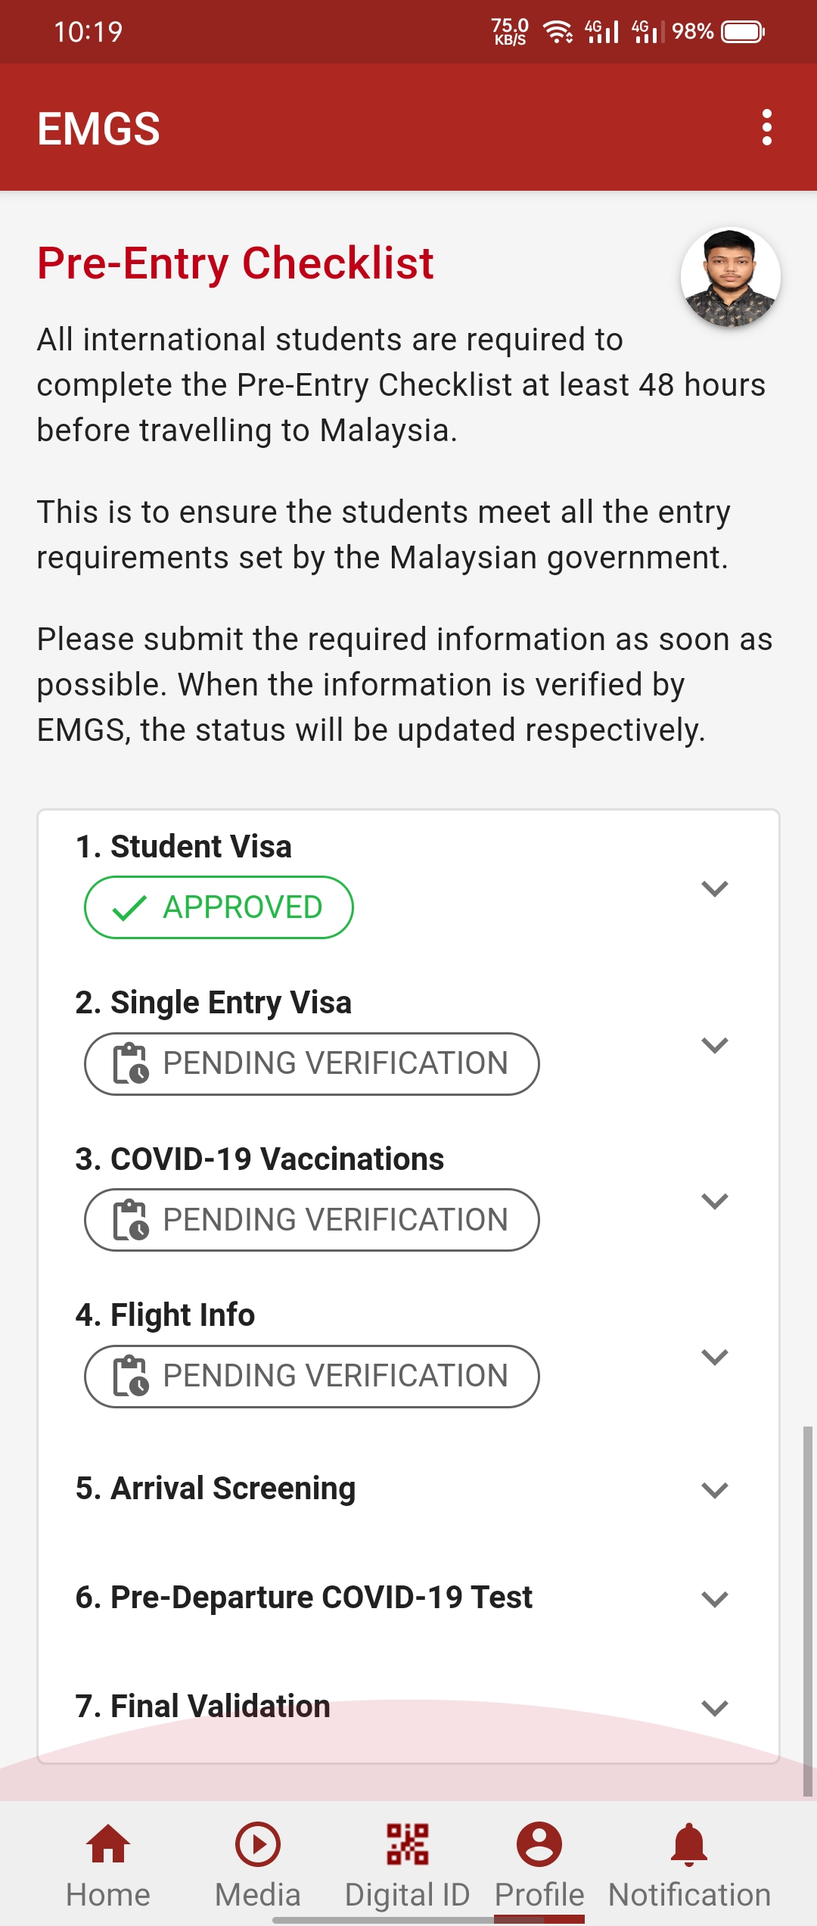The image size is (817, 1926).
Task: Expand the Single Entry Visa chevron
Action: click(x=715, y=1045)
